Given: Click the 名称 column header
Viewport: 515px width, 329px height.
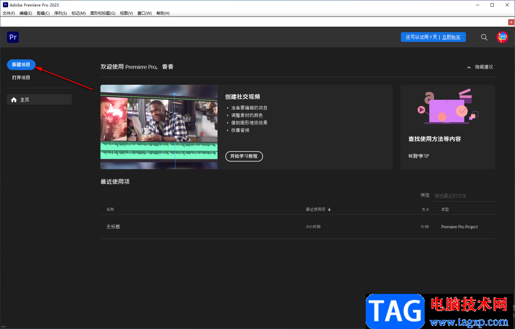Looking at the screenshot, I should click(x=110, y=209).
